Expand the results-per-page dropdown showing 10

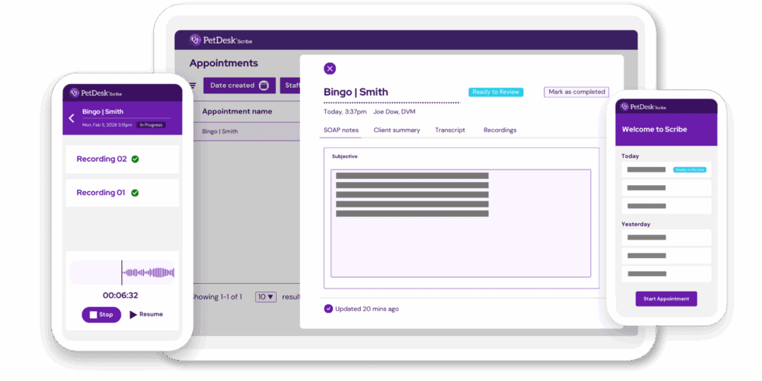pos(266,297)
